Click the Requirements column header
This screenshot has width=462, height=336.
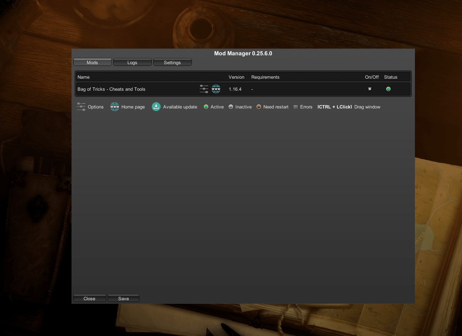point(266,77)
